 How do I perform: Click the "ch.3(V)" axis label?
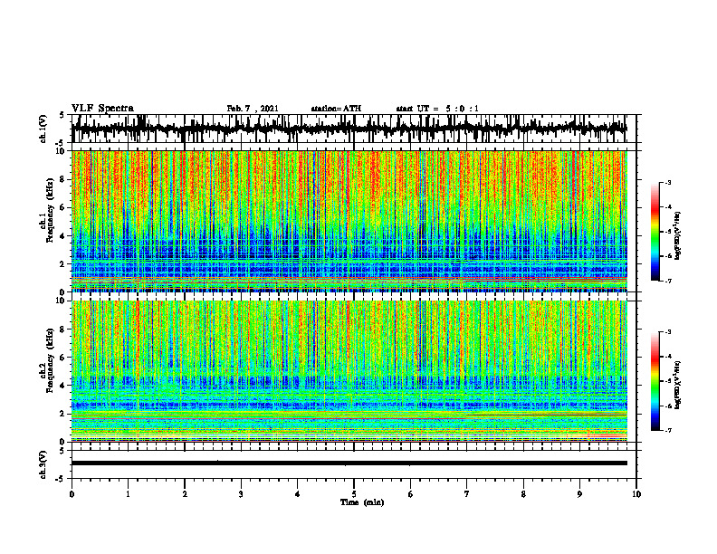click(x=43, y=464)
